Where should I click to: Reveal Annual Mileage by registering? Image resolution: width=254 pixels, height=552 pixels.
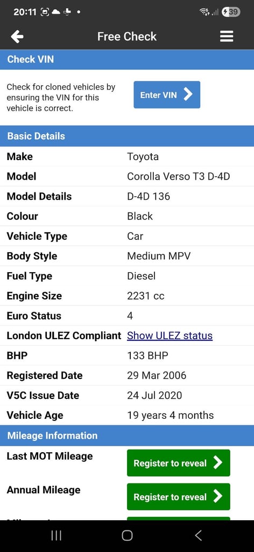179,496
